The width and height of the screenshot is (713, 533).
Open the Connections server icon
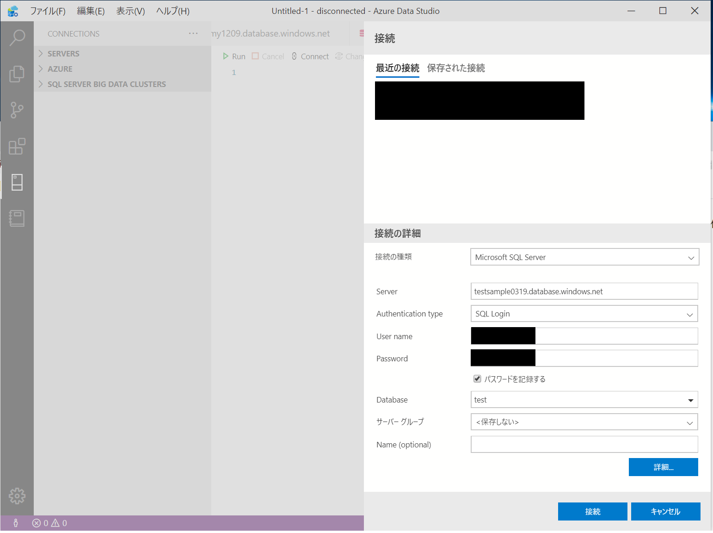[x=17, y=182]
